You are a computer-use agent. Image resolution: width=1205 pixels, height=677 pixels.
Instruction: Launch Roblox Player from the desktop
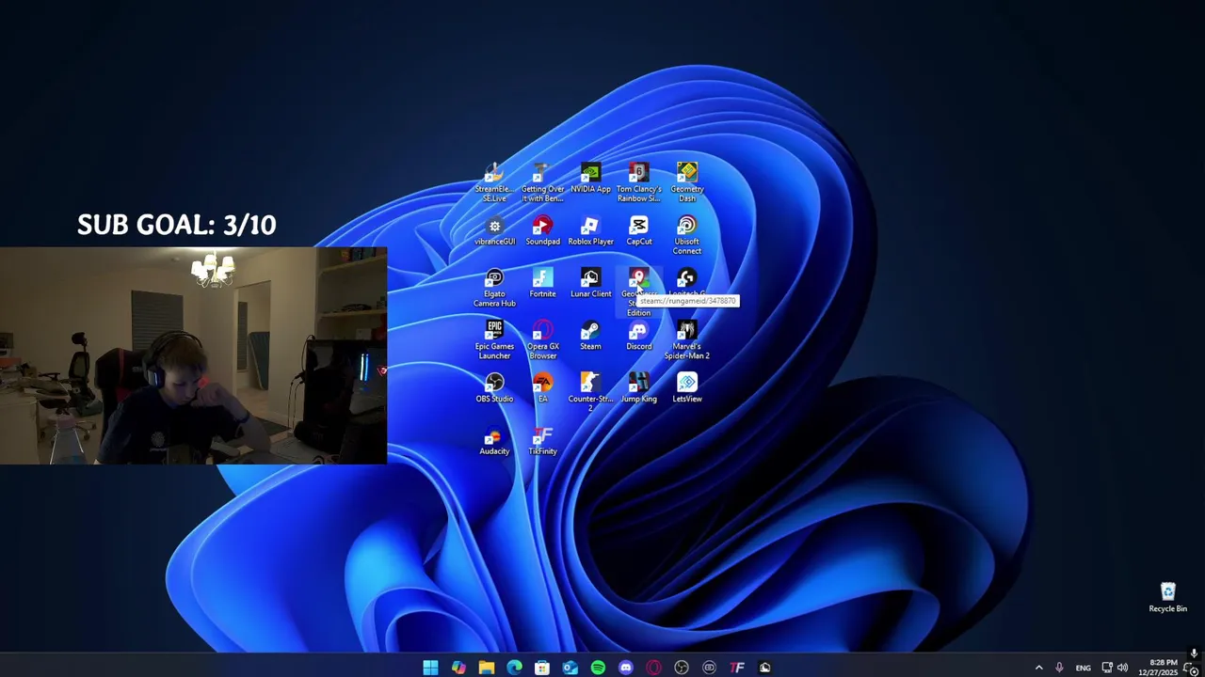[x=590, y=231]
